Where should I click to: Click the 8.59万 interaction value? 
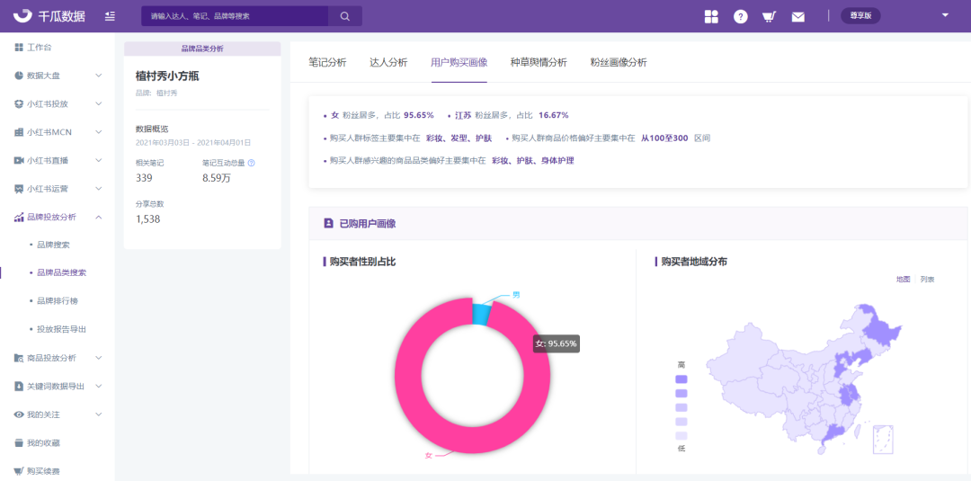coord(217,178)
